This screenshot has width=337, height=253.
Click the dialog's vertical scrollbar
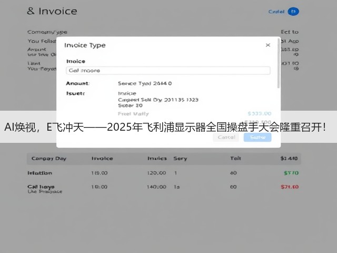(x=279, y=63)
